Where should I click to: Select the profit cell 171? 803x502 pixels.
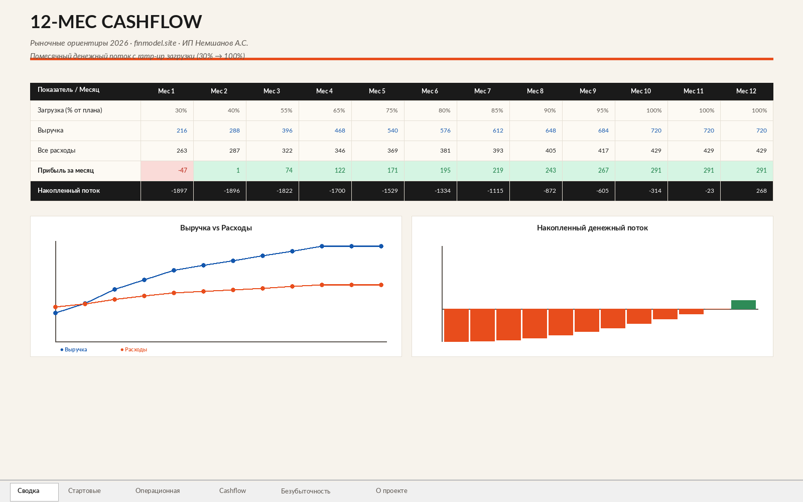378,171
